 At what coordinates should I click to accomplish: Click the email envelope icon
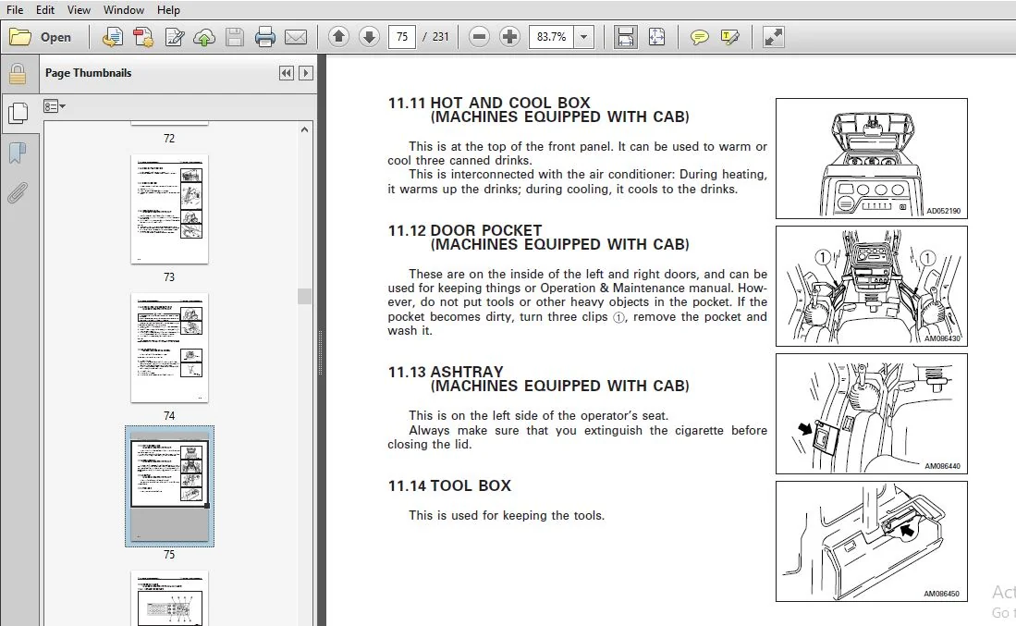click(296, 37)
